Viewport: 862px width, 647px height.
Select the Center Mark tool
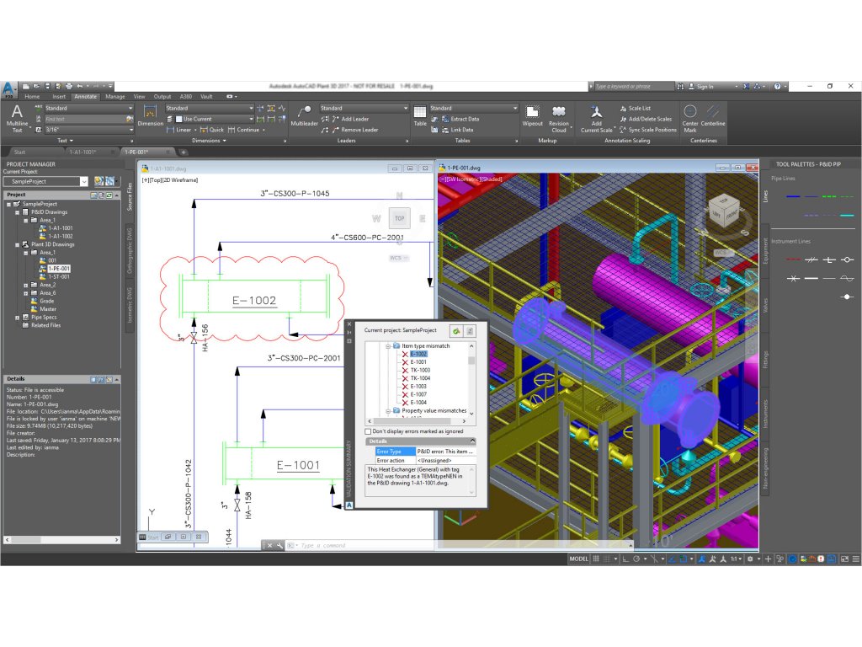click(x=690, y=118)
